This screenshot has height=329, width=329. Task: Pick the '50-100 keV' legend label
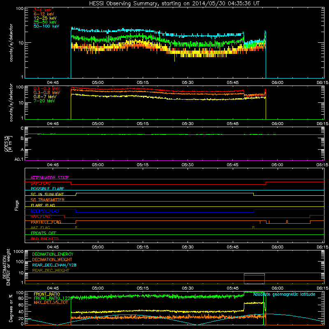(46, 26)
